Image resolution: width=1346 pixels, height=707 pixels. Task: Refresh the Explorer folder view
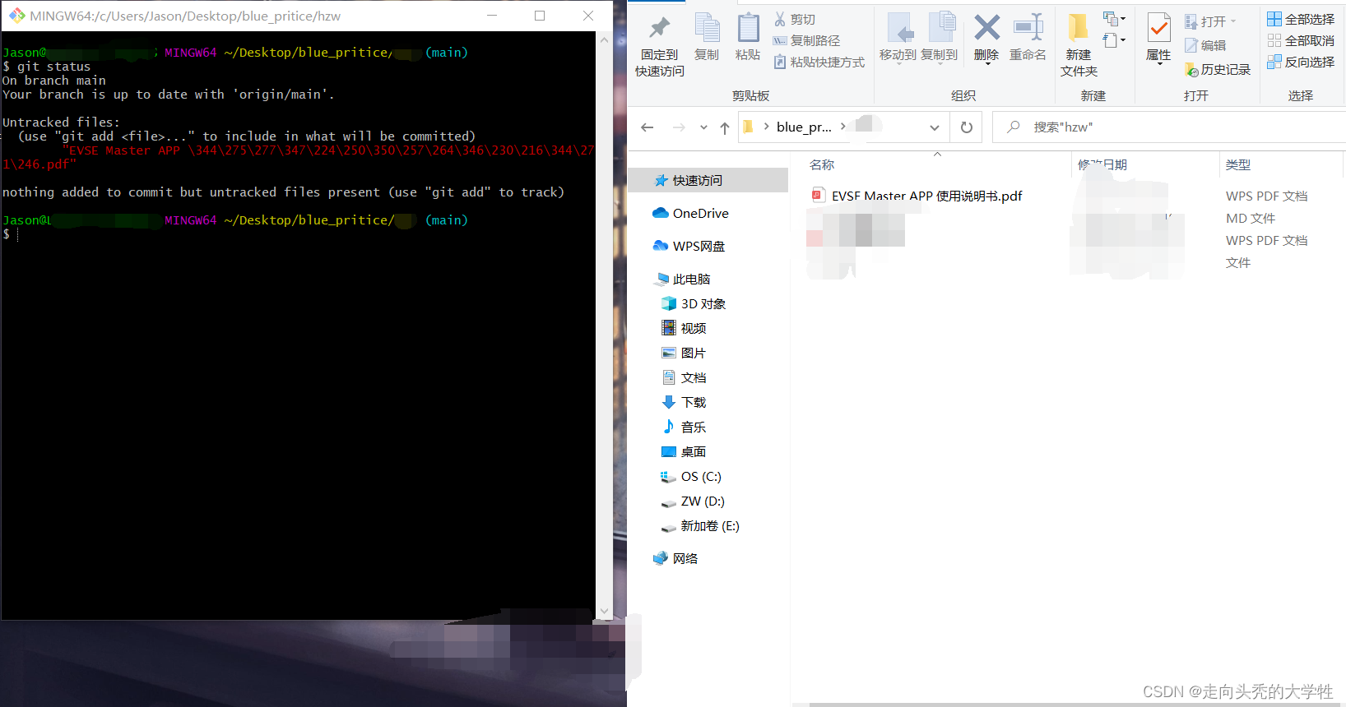point(967,127)
